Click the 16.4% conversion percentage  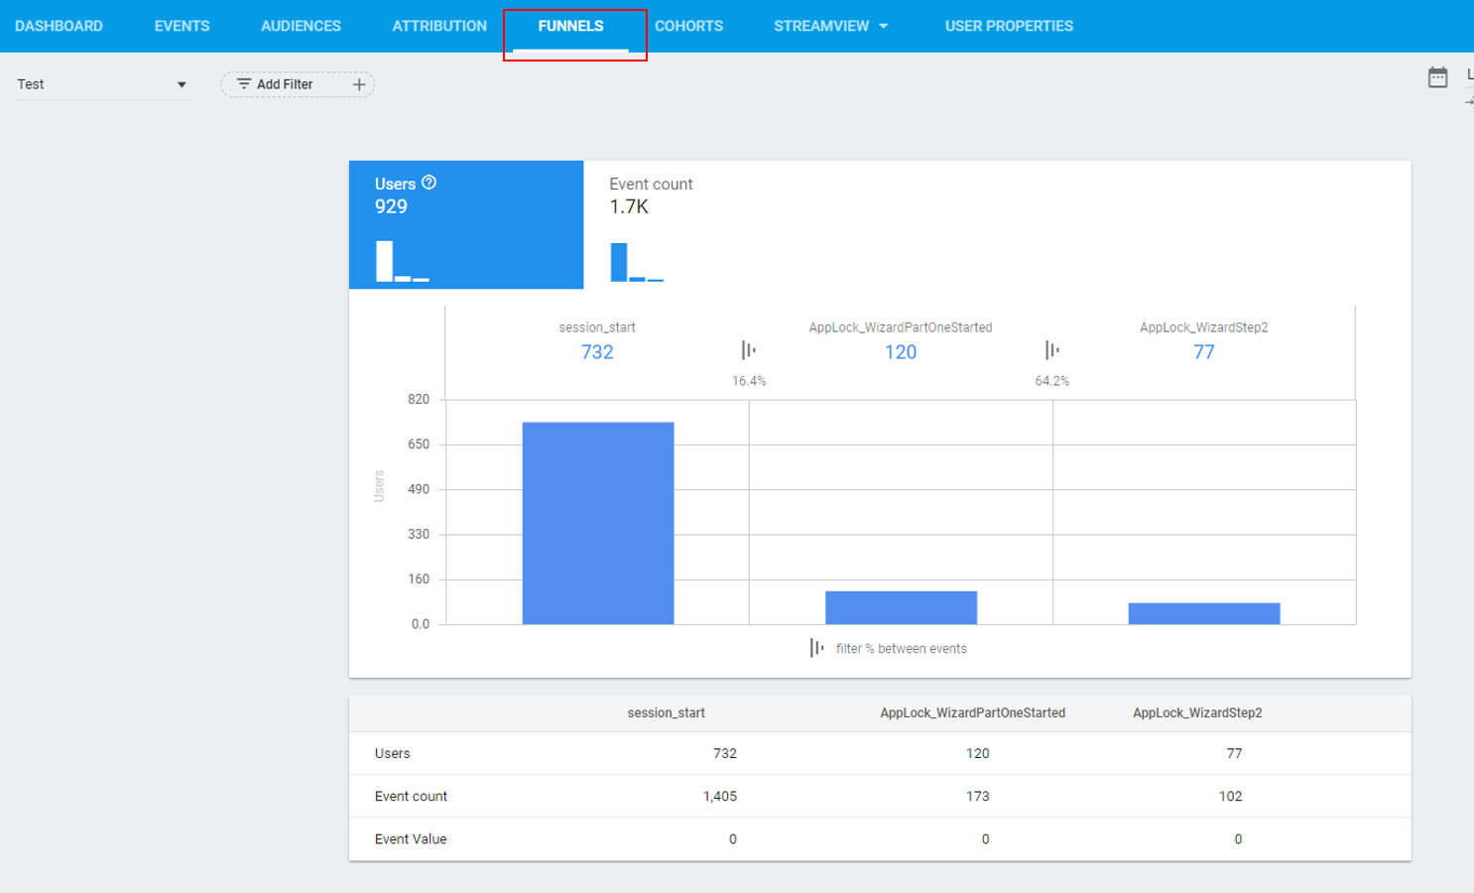click(749, 381)
